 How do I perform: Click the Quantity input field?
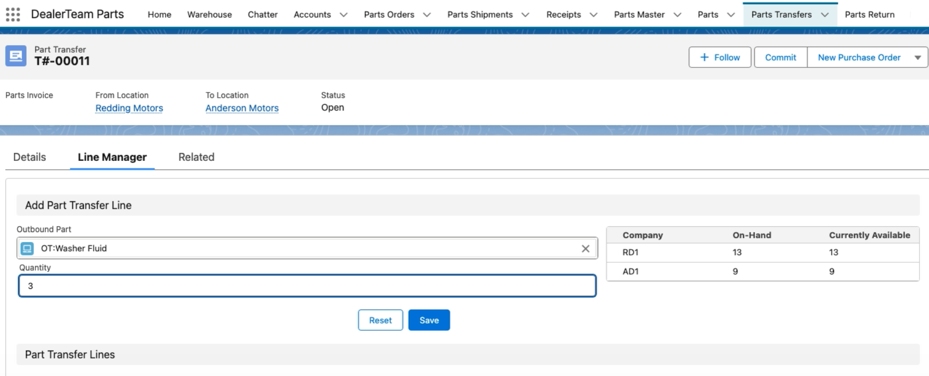(x=307, y=286)
